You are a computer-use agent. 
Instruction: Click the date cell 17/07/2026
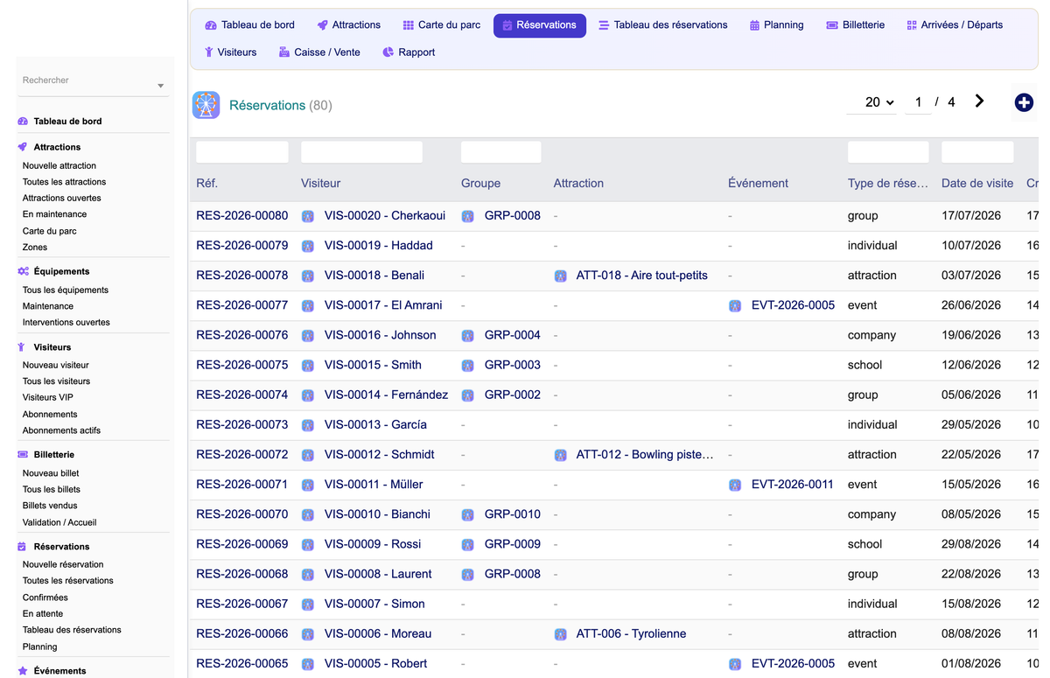(971, 216)
